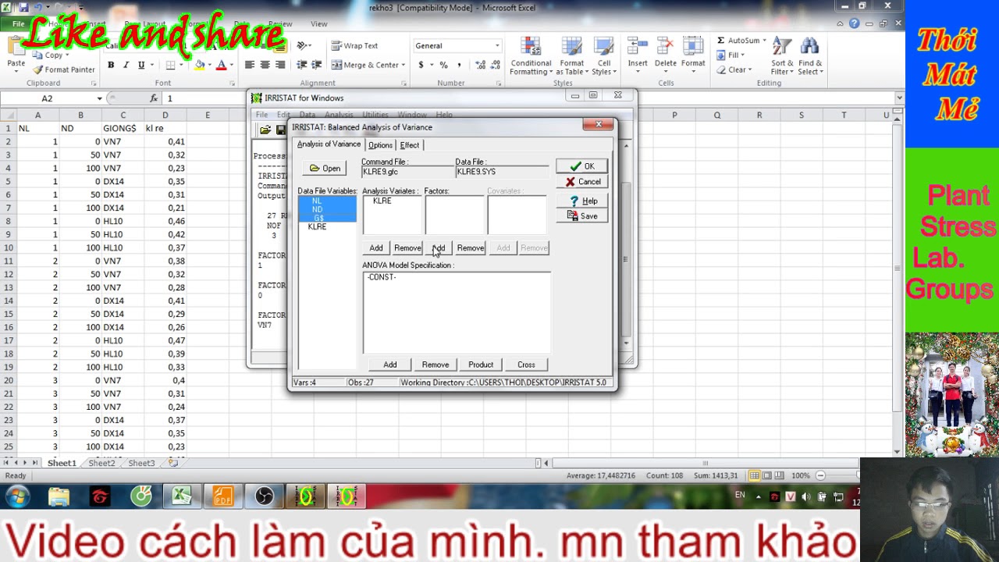The image size is (999, 562).
Task: Click the Insert Function fx icon
Action: (x=154, y=98)
